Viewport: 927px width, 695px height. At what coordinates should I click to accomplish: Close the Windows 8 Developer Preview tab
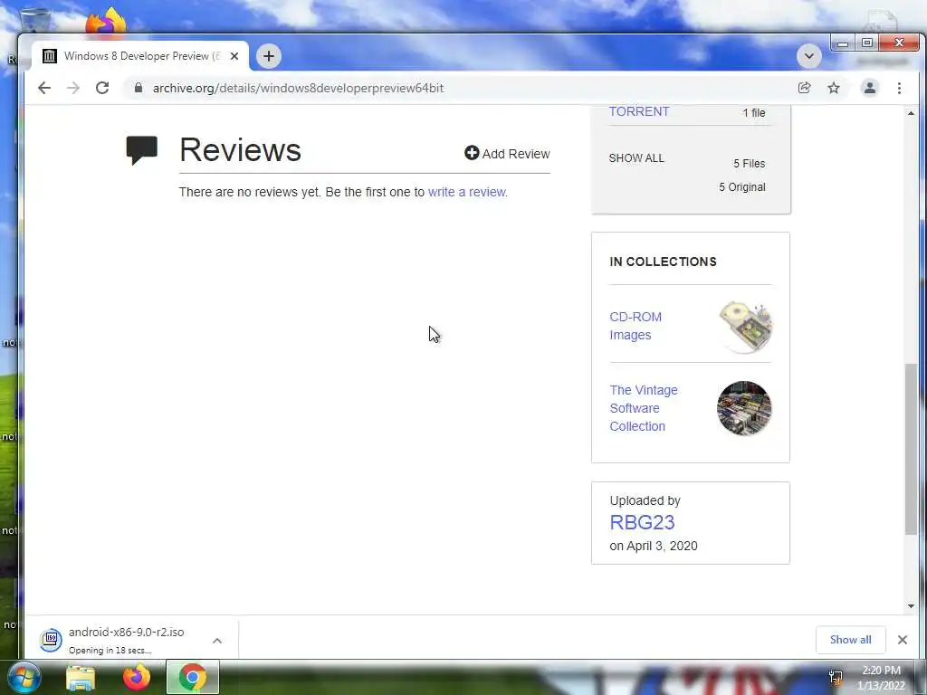point(234,56)
